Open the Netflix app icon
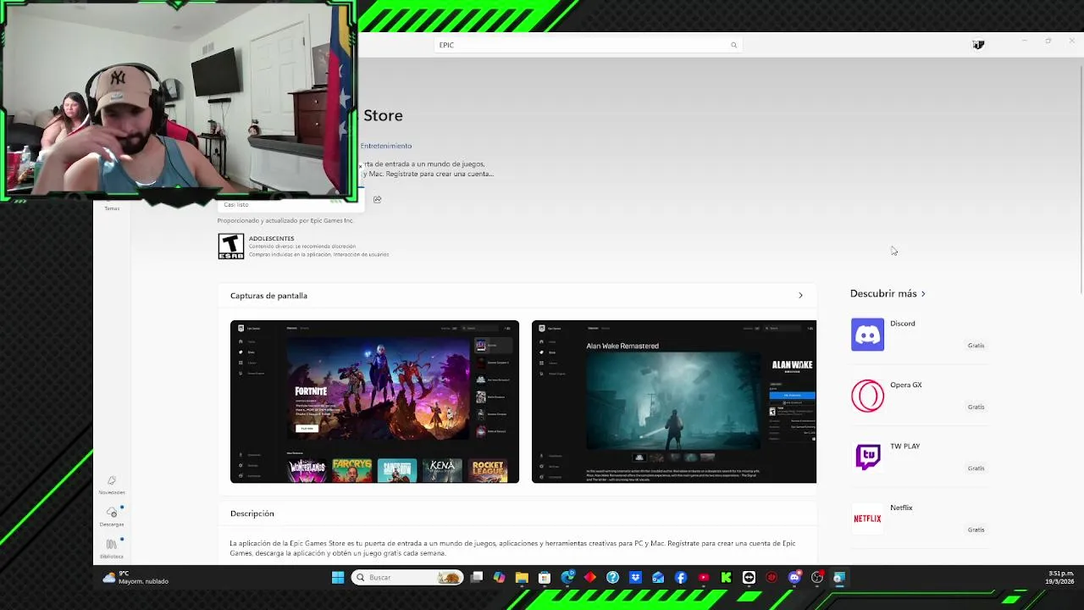Viewport: 1084px width, 610px height. (x=867, y=518)
